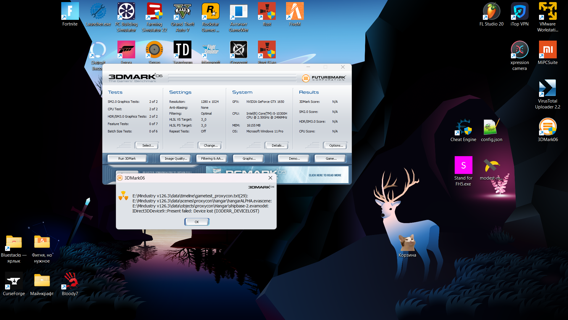Open the Graphs window
Image resolution: width=568 pixels, height=320 pixels.
tap(249, 159)
